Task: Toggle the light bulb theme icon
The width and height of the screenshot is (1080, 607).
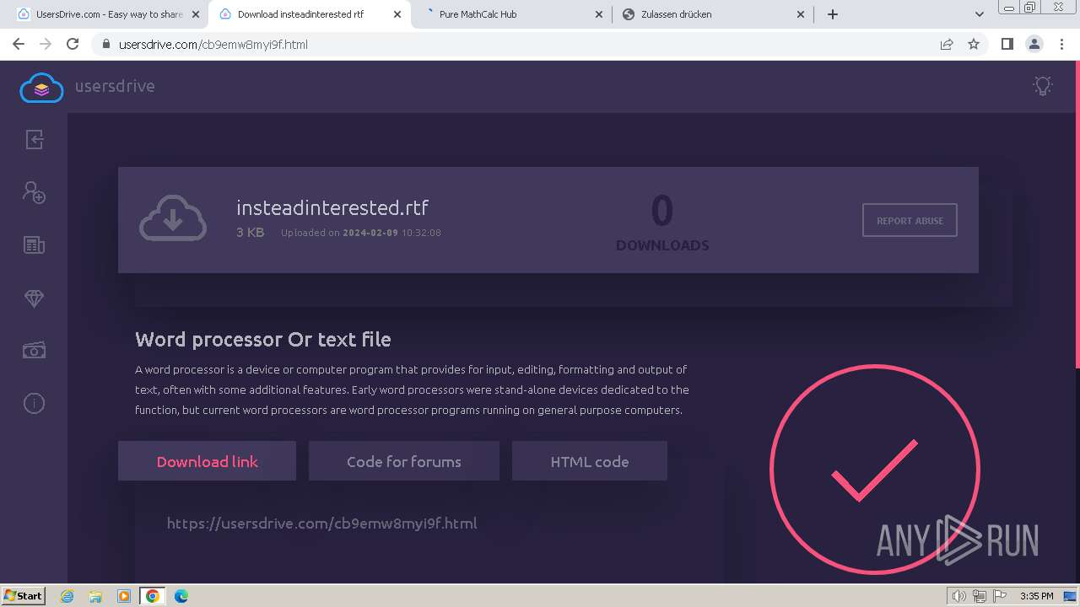Action: (x=1043, y=86)
